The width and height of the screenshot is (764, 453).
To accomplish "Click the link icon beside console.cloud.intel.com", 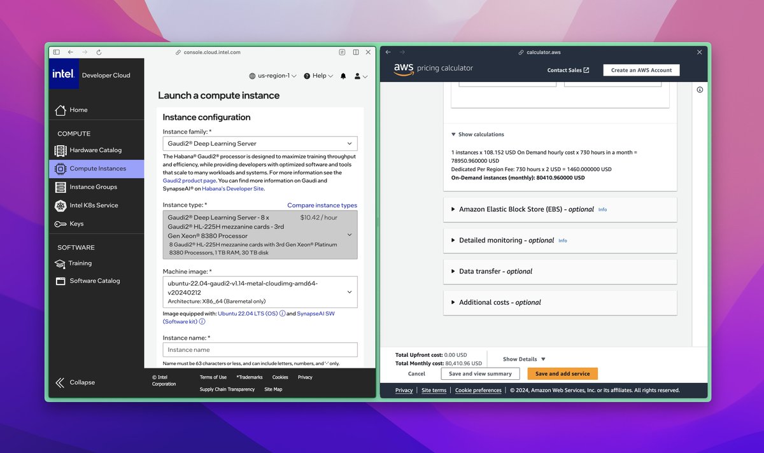I will 178,52.
